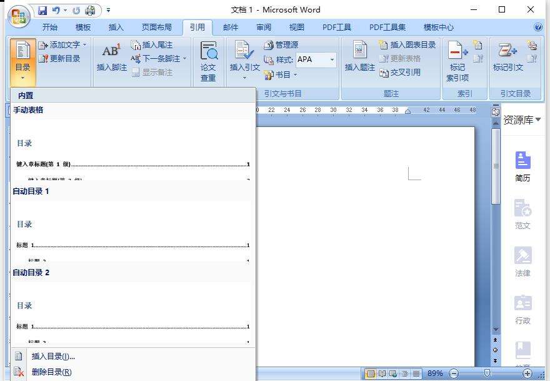
Task: Click the insert index icon
Action: pos(477,45)
